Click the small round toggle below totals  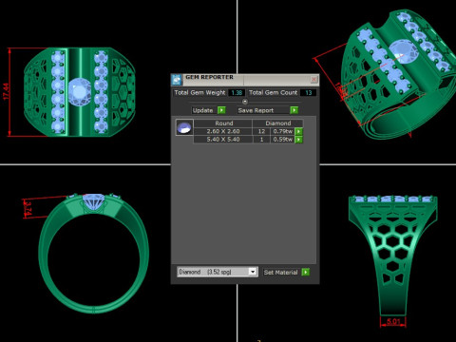point(245,102)
